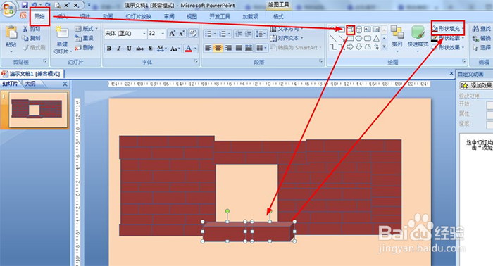The image size is (493, 266).
Task: Expand shapes gallery with the More arrow
Action: [385, 46]
